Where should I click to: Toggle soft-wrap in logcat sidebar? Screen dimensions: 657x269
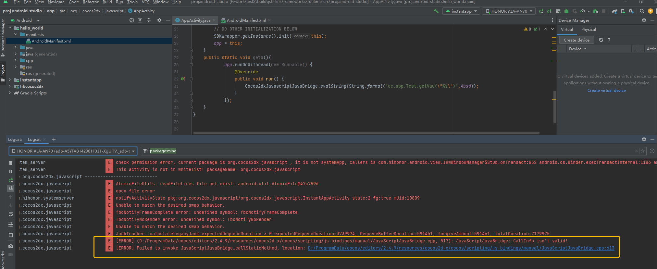pos(11,214)
